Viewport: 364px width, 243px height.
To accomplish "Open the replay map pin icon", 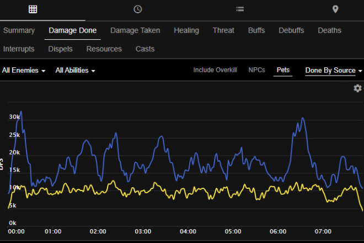I will pos(335,9).
